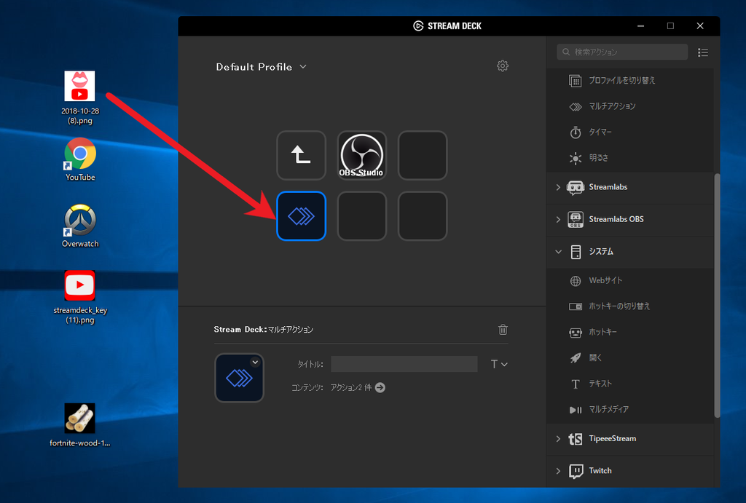This screenshot has height=503, width=746.
Task: Click the マルチメディア play-pause icon
Action: (576, 409)
